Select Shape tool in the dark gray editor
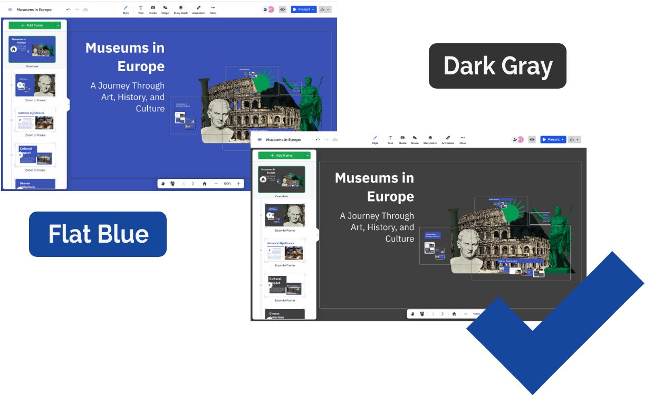 pos(415,139)
